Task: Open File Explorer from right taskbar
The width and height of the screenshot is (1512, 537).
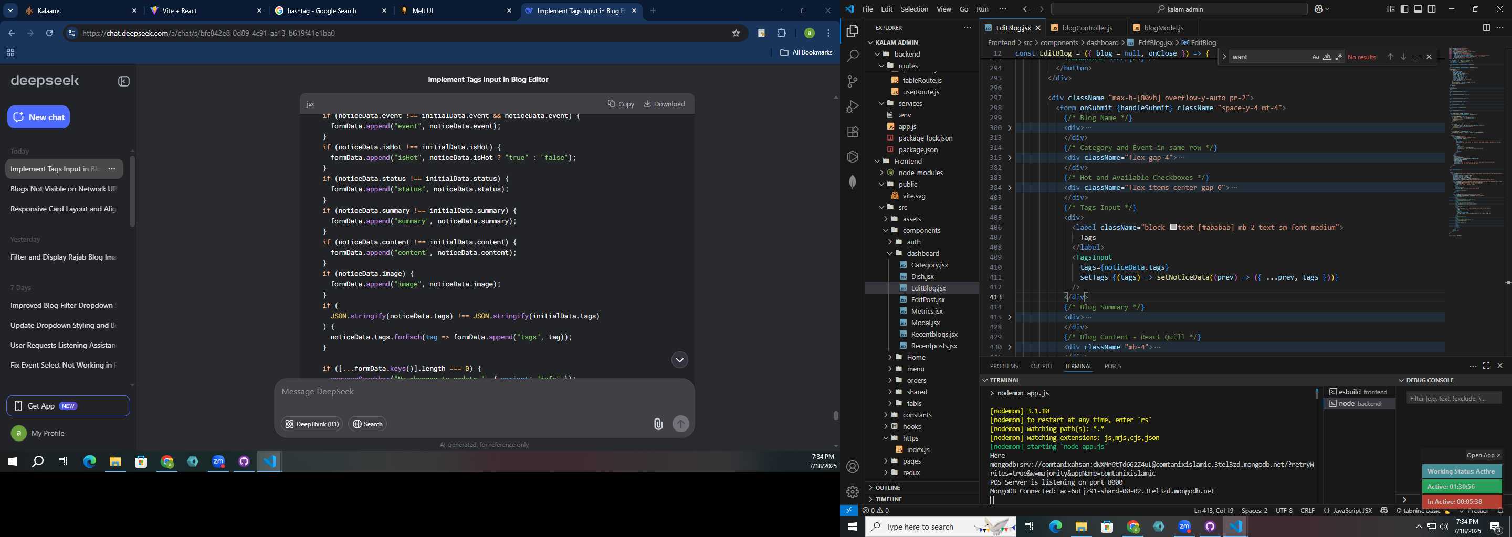Action: point(1081,527)
